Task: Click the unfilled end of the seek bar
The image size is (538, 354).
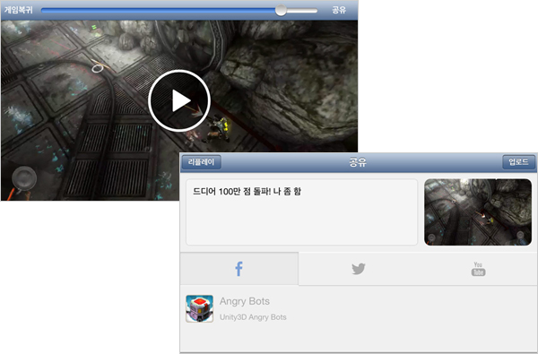Action: pyautogui.click(x=302, y=10)
